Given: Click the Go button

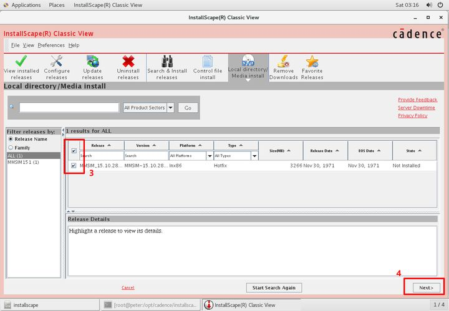Looking at the screenshot, I should click(188, 108).
